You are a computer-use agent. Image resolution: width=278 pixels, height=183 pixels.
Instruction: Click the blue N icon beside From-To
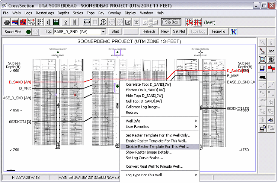tap(234, 32)
